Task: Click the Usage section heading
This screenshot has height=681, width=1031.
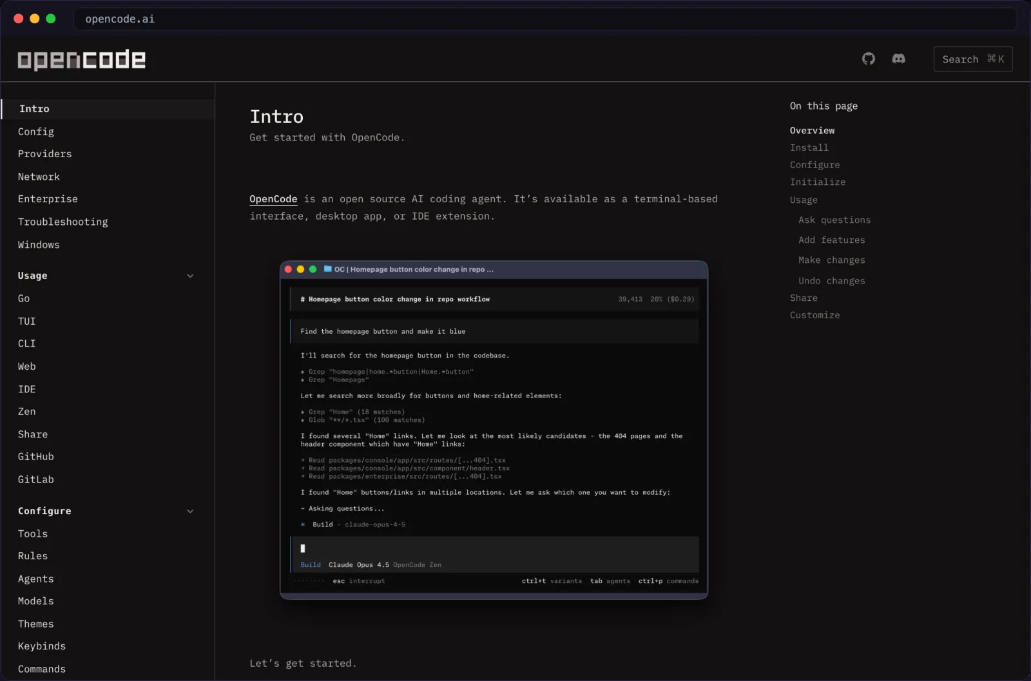Action: pos(33,276)
